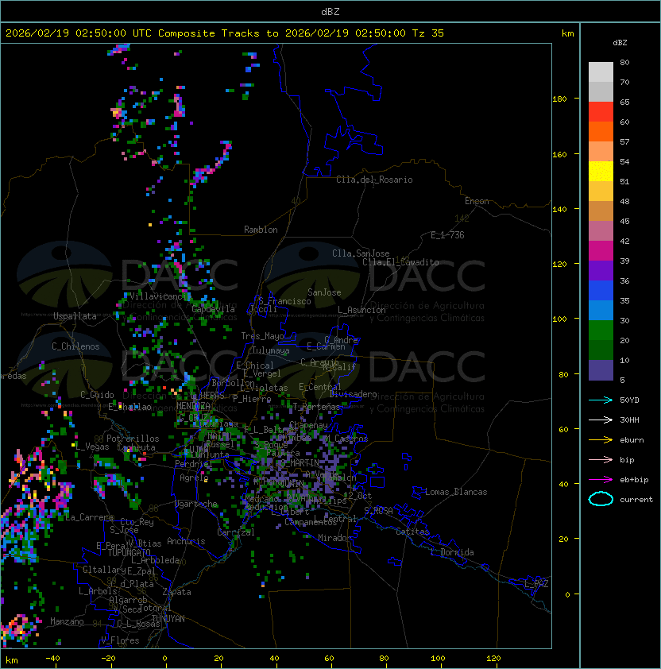Pick the bright yellow swatch in dBZ legend
661x669 pixels.
pyautogui.click(x=601, y=171)
